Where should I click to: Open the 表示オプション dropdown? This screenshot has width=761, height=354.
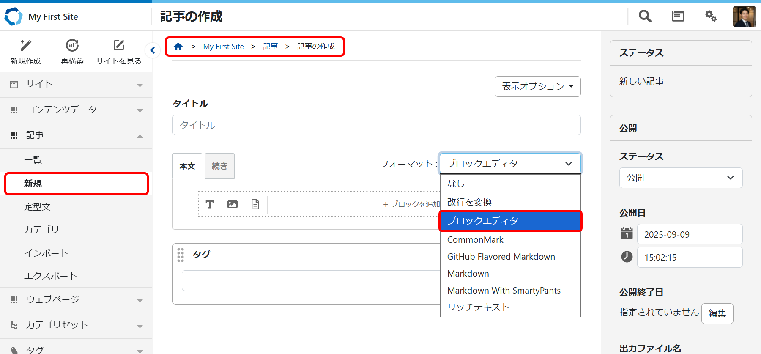pyautogui.click(x=537, y=86)
